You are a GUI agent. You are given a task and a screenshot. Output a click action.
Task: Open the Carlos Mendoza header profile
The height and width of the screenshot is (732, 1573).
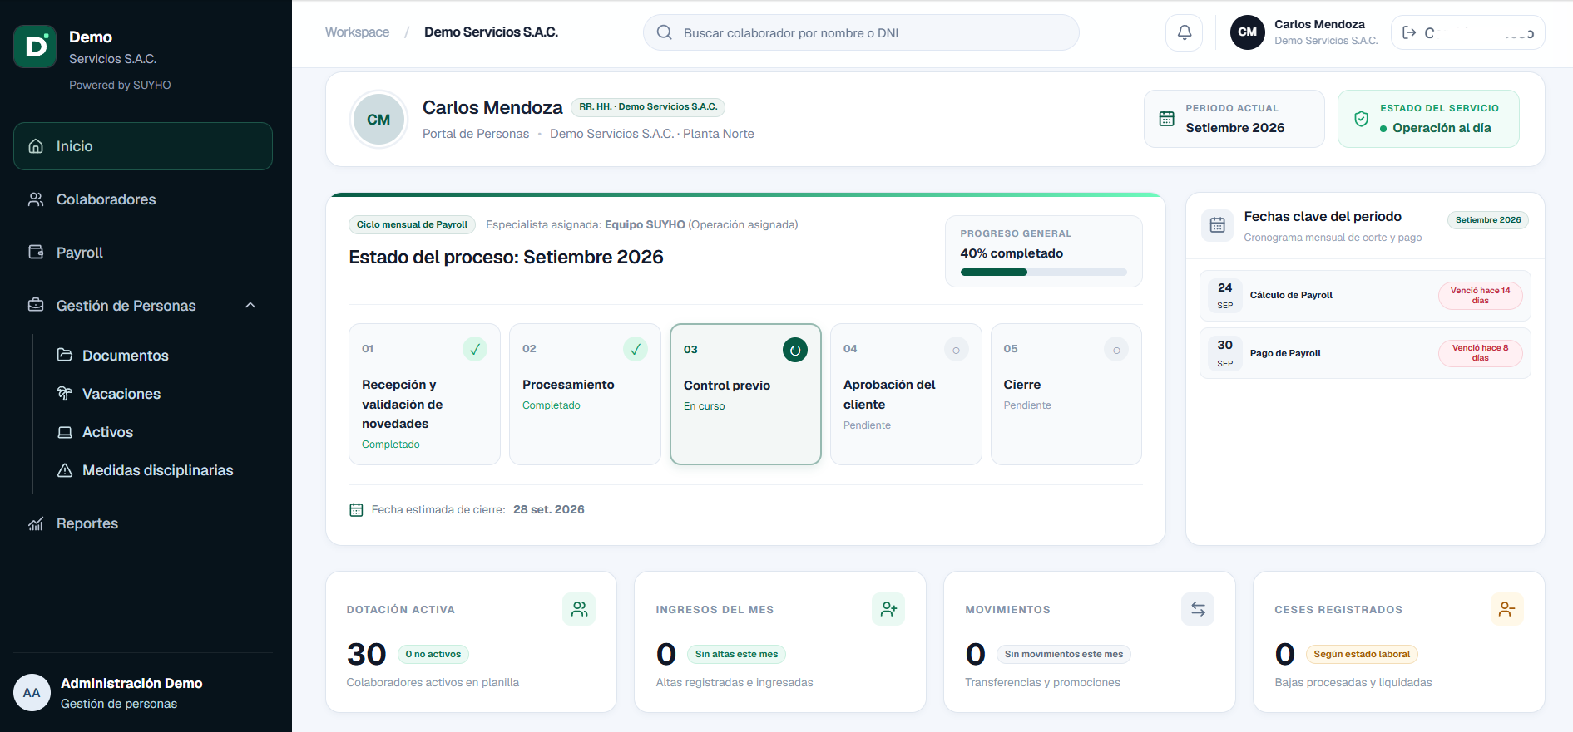(1303, 32)
